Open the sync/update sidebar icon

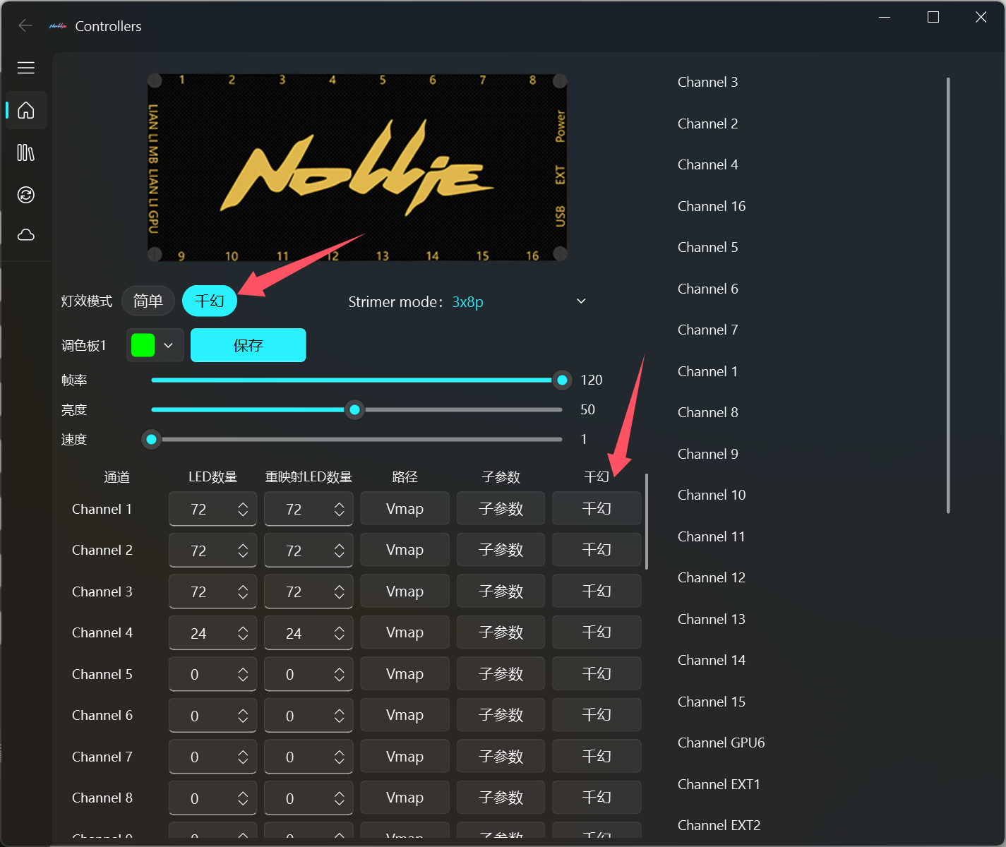(26, 195)
